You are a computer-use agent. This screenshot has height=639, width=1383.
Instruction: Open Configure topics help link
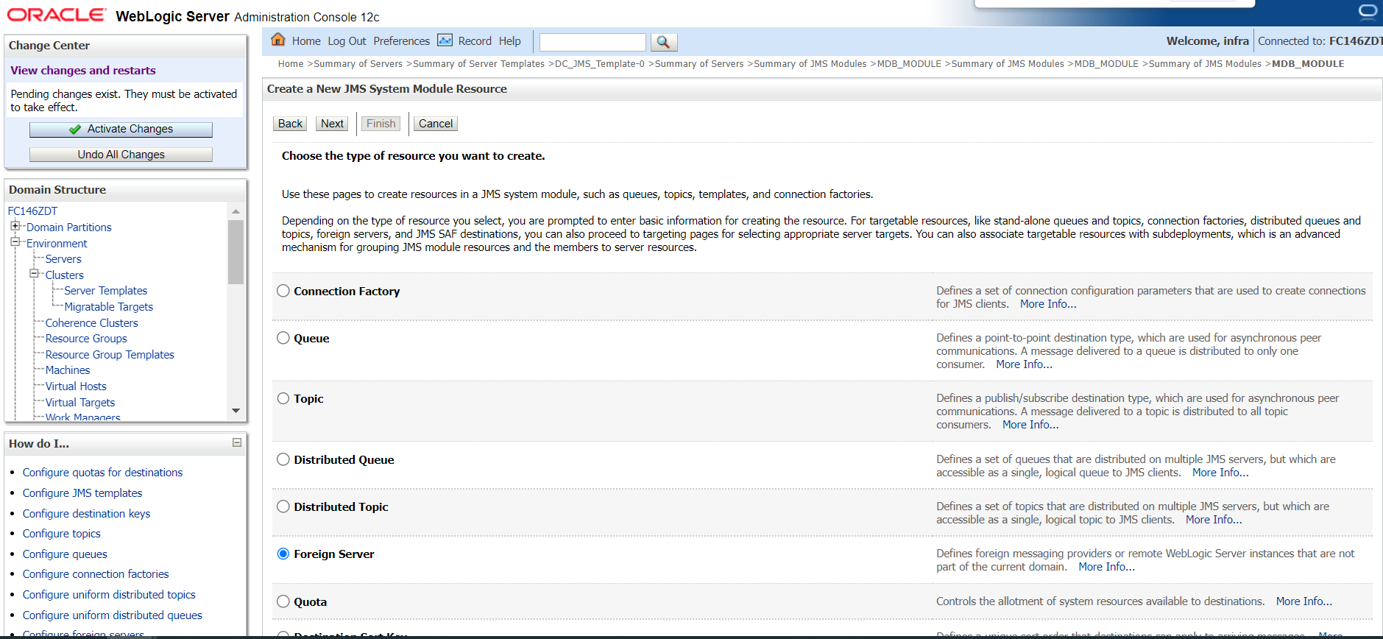[x=61, y=534]
